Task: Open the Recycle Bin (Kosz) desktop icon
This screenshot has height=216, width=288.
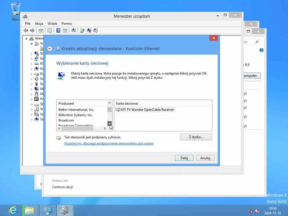Action: click(x=15, y=11)
